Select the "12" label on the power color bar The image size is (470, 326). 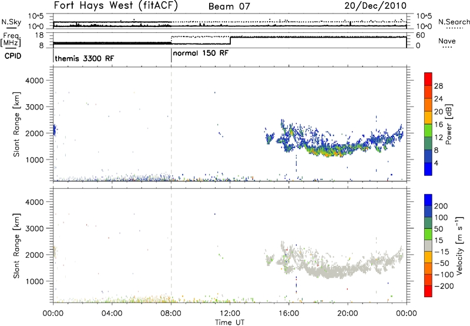438,138
